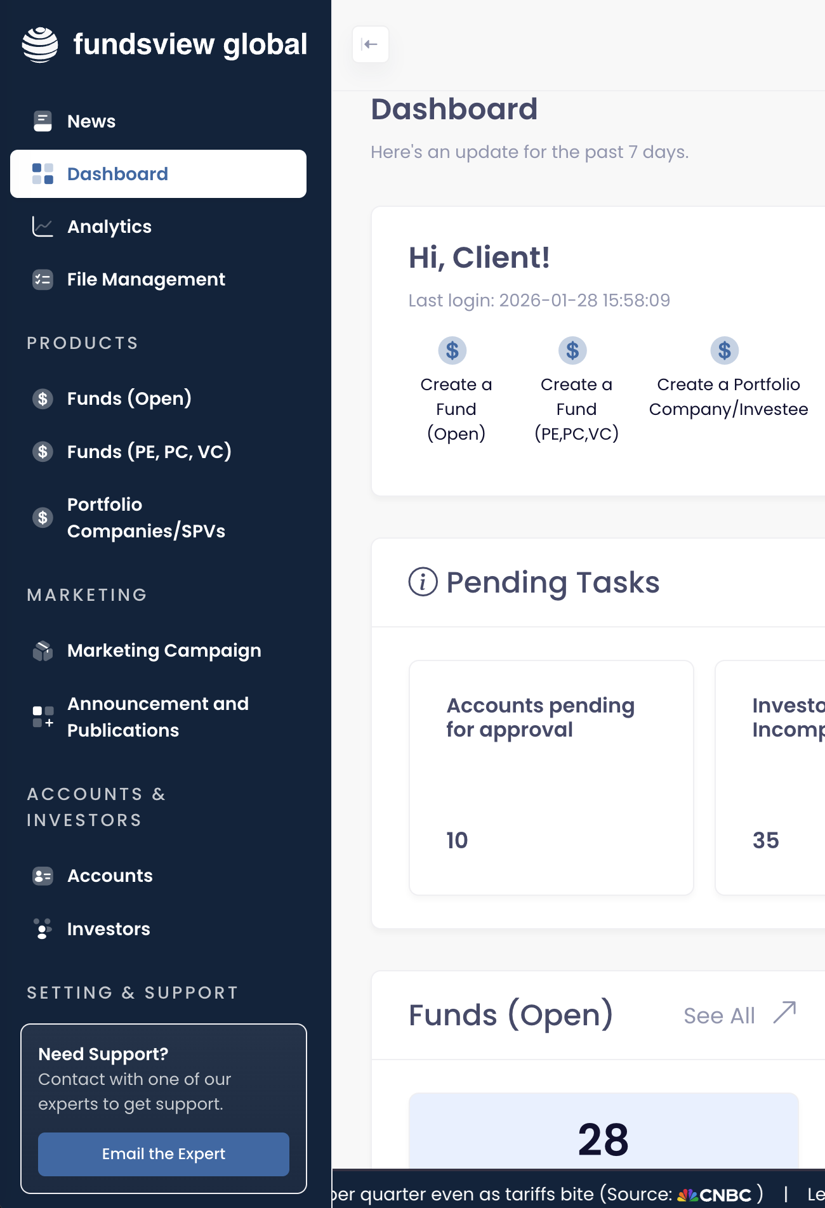Screen dimensions: 825x1208
Task: Click the See All link for Funds (Open)
Action: (x=739, y=1015)
